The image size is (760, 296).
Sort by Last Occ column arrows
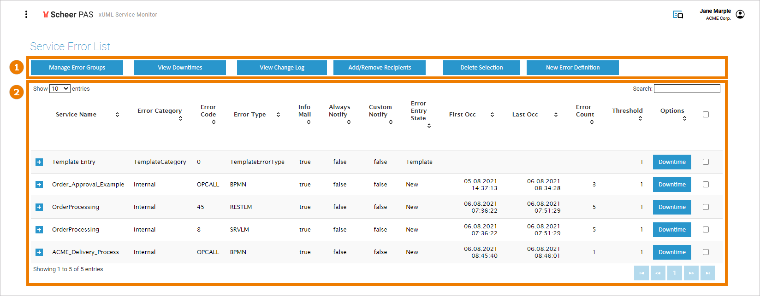coord(556,115)
